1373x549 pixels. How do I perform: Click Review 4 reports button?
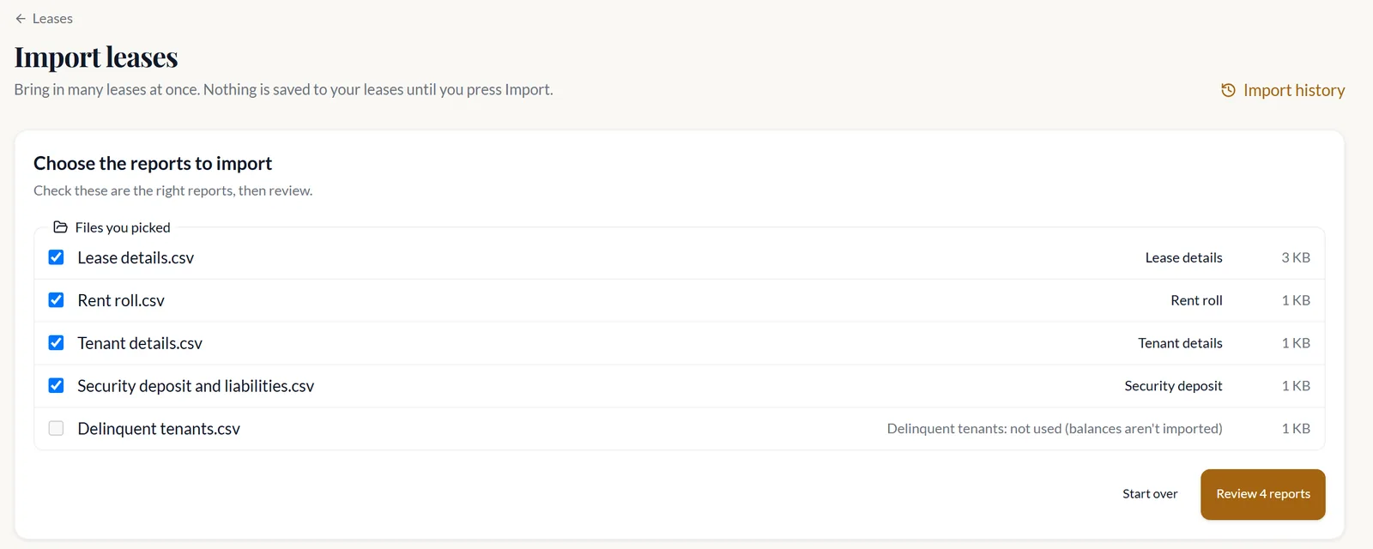[x=1263, y=494]
